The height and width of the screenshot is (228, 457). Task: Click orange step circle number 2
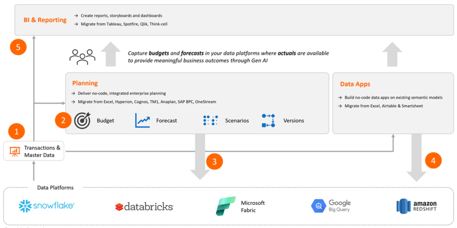click(63, 120)
